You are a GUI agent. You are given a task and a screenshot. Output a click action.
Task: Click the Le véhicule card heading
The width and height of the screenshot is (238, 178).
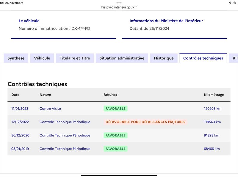[x=29, y=21]
